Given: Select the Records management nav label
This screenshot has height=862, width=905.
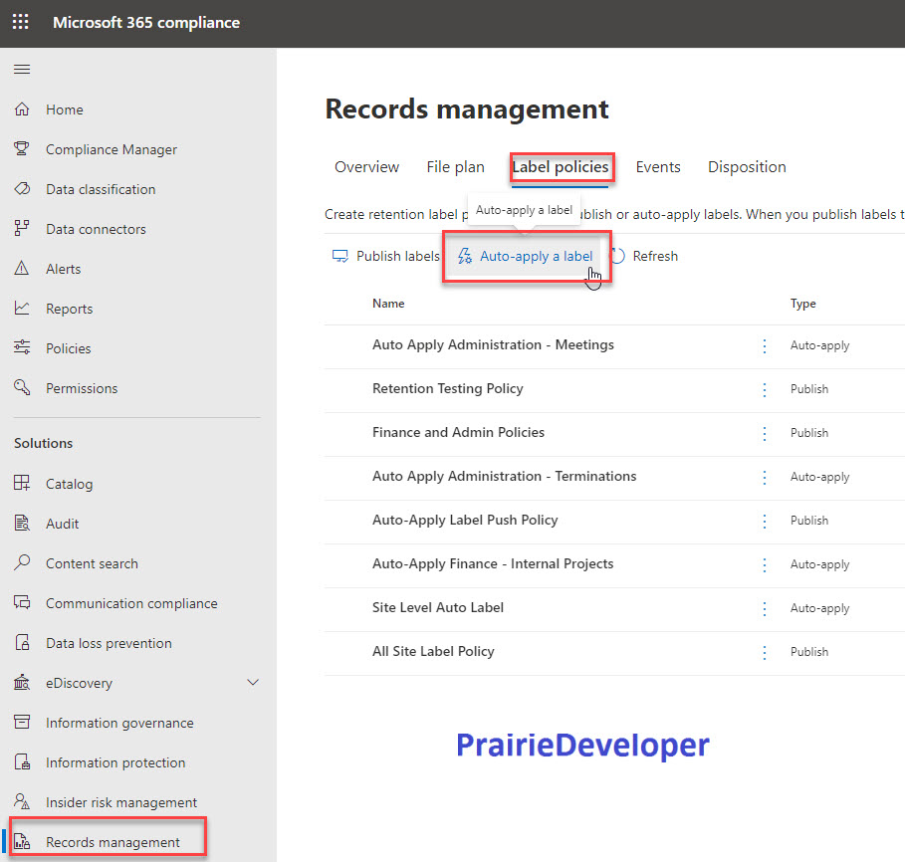Looking at the screenshot, I should point(113,842).
